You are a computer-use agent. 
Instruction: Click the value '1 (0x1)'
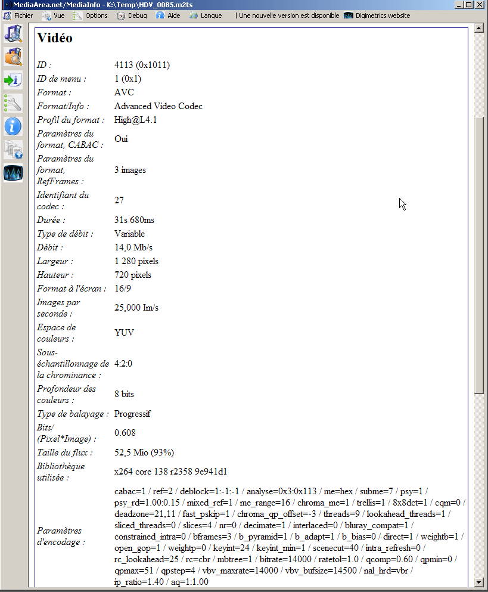[128, 79]
